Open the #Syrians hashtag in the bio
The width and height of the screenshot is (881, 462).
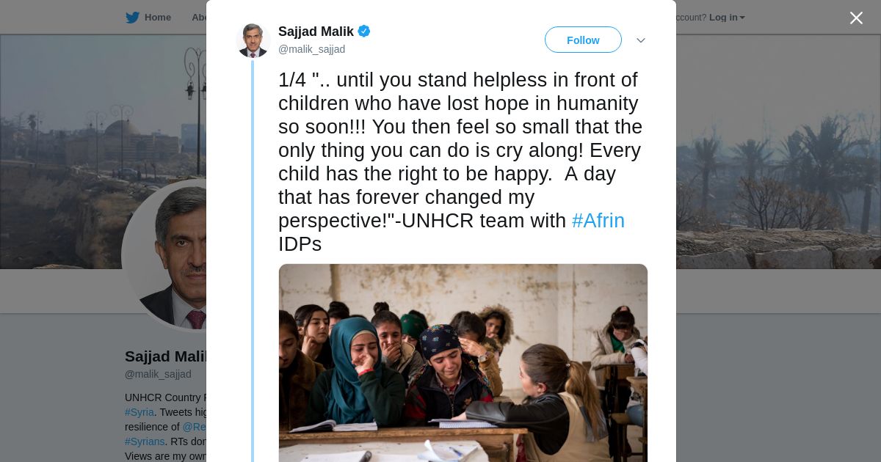[x=144, y=441]
